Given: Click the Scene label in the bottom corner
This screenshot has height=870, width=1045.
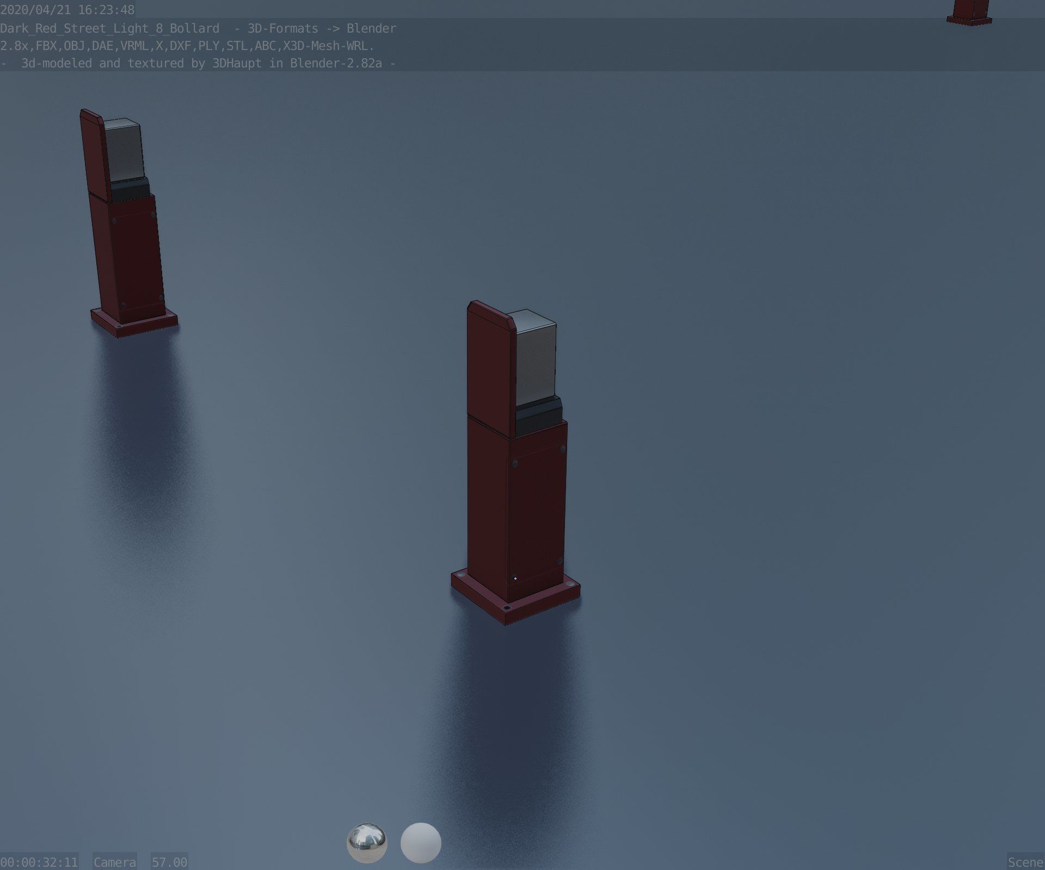Looking at the screenshot, I should pyautogui.click(x=1025, y=862).
